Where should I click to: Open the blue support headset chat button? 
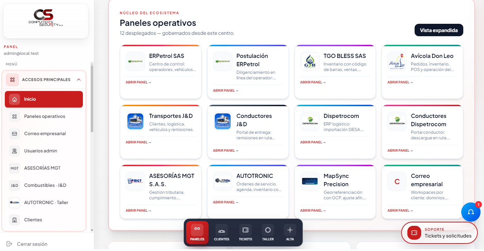click(471, 212)
